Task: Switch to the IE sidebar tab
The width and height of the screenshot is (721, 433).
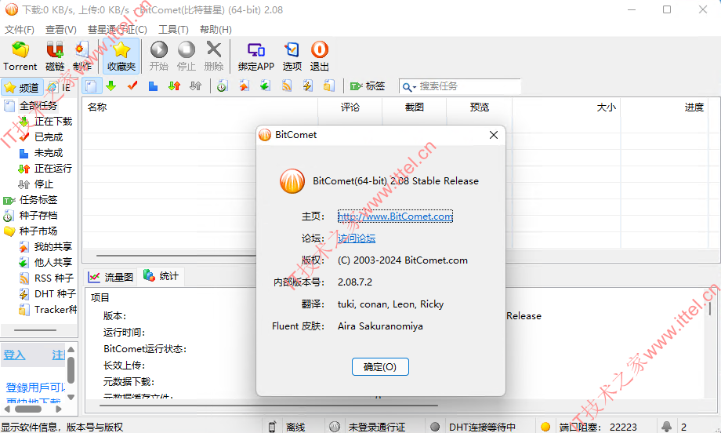Action: pos(60,87)
